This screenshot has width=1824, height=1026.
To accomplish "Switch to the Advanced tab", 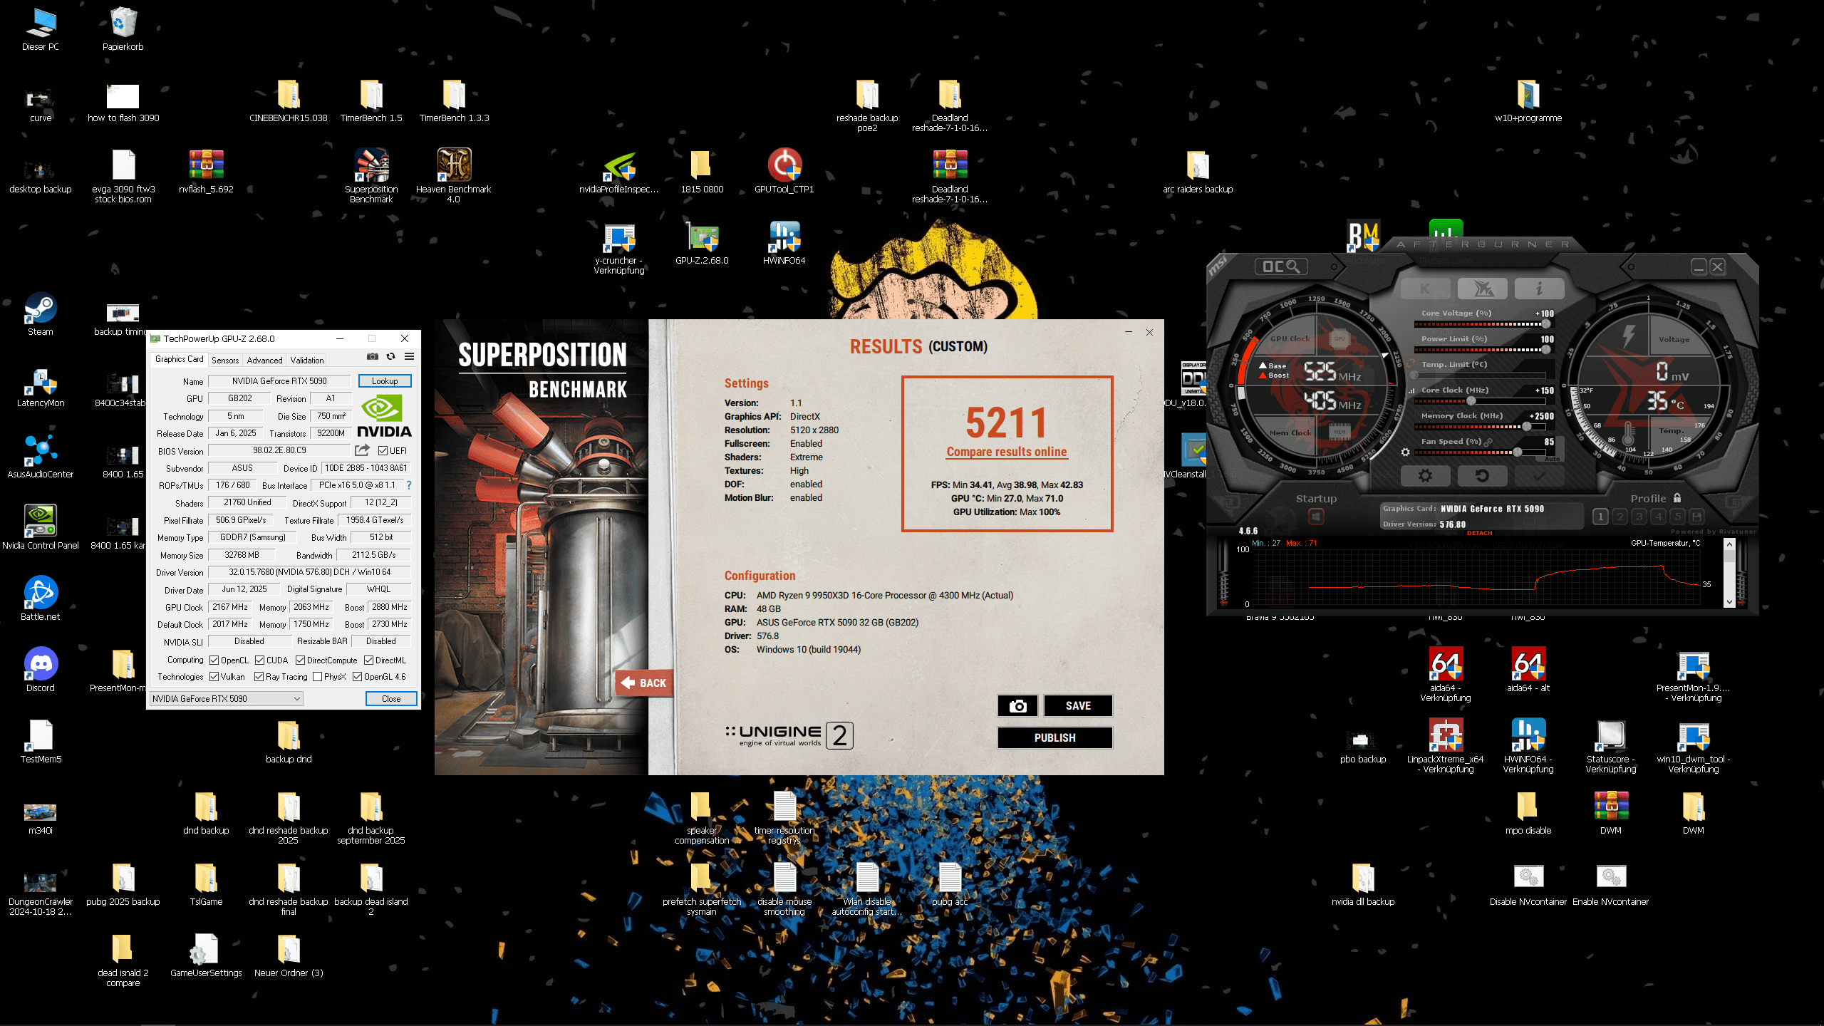I will tap(264, 361).
